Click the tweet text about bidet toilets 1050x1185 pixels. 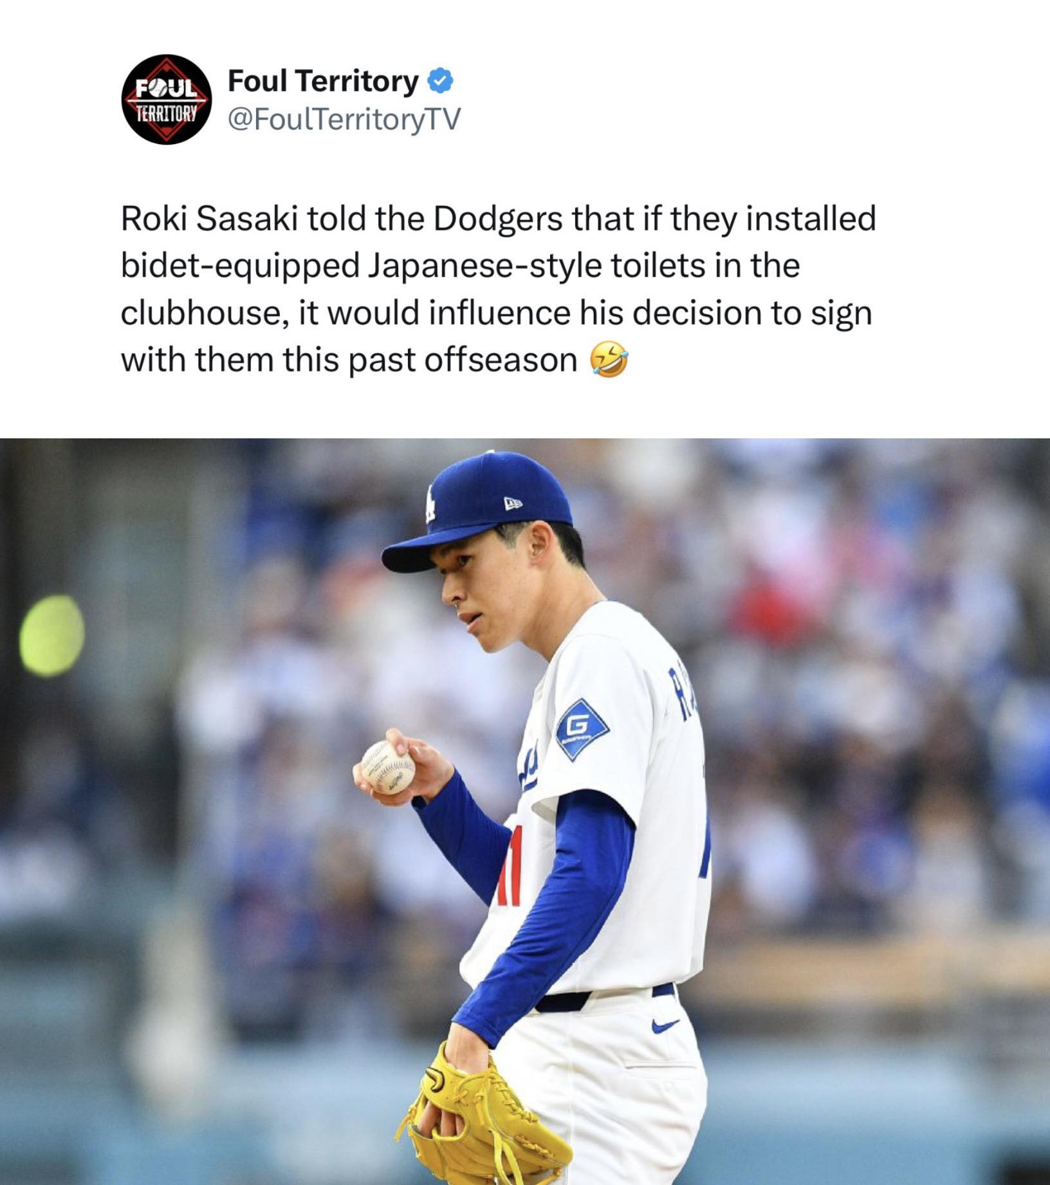coord(499,289)
